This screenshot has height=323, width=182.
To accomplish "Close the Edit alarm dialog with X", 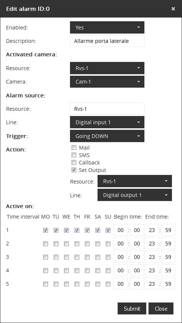I will point(173,9).
